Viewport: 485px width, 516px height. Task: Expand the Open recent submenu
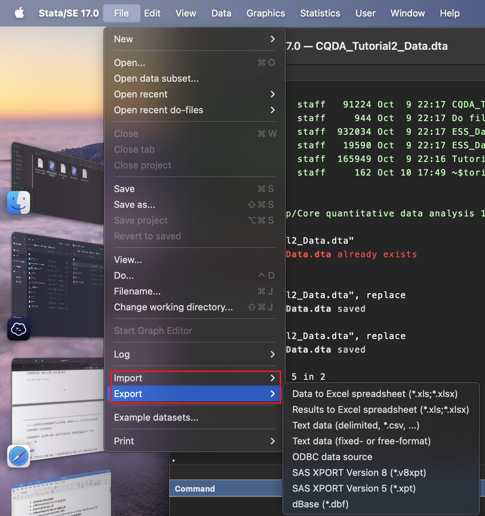tap(195, 94)
